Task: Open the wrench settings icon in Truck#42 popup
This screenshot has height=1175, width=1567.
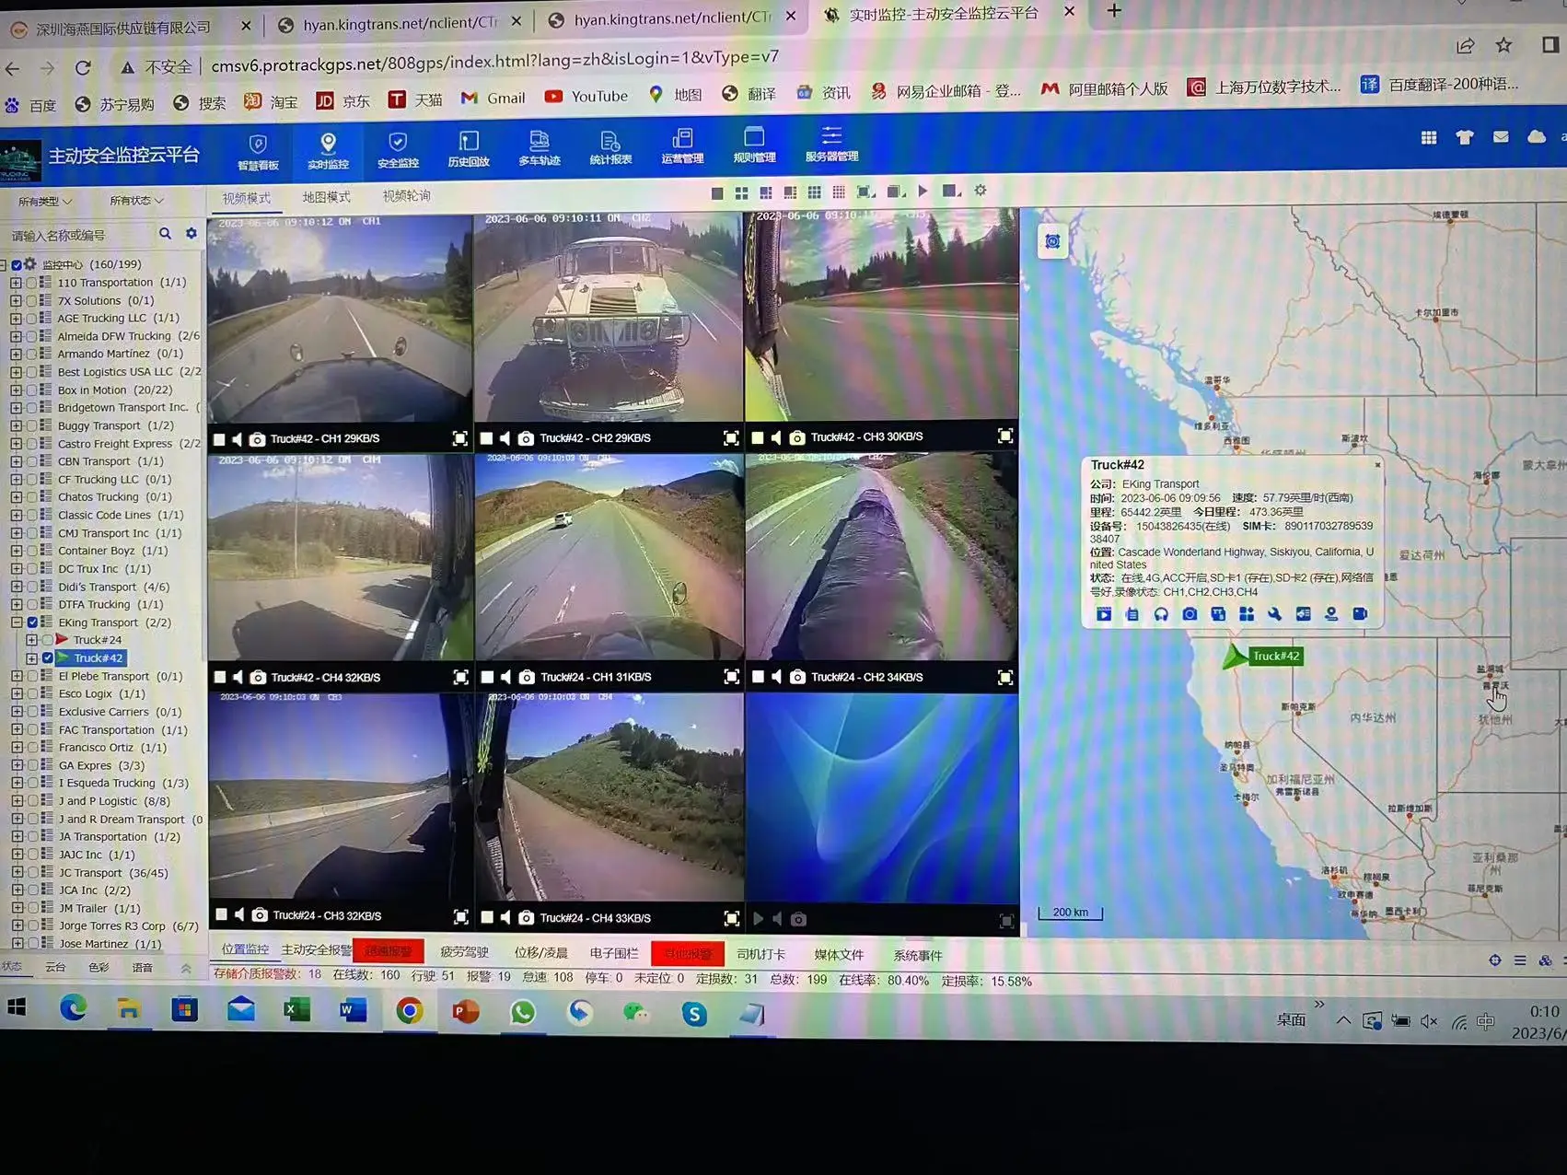Action: [x=1274, y=613]
